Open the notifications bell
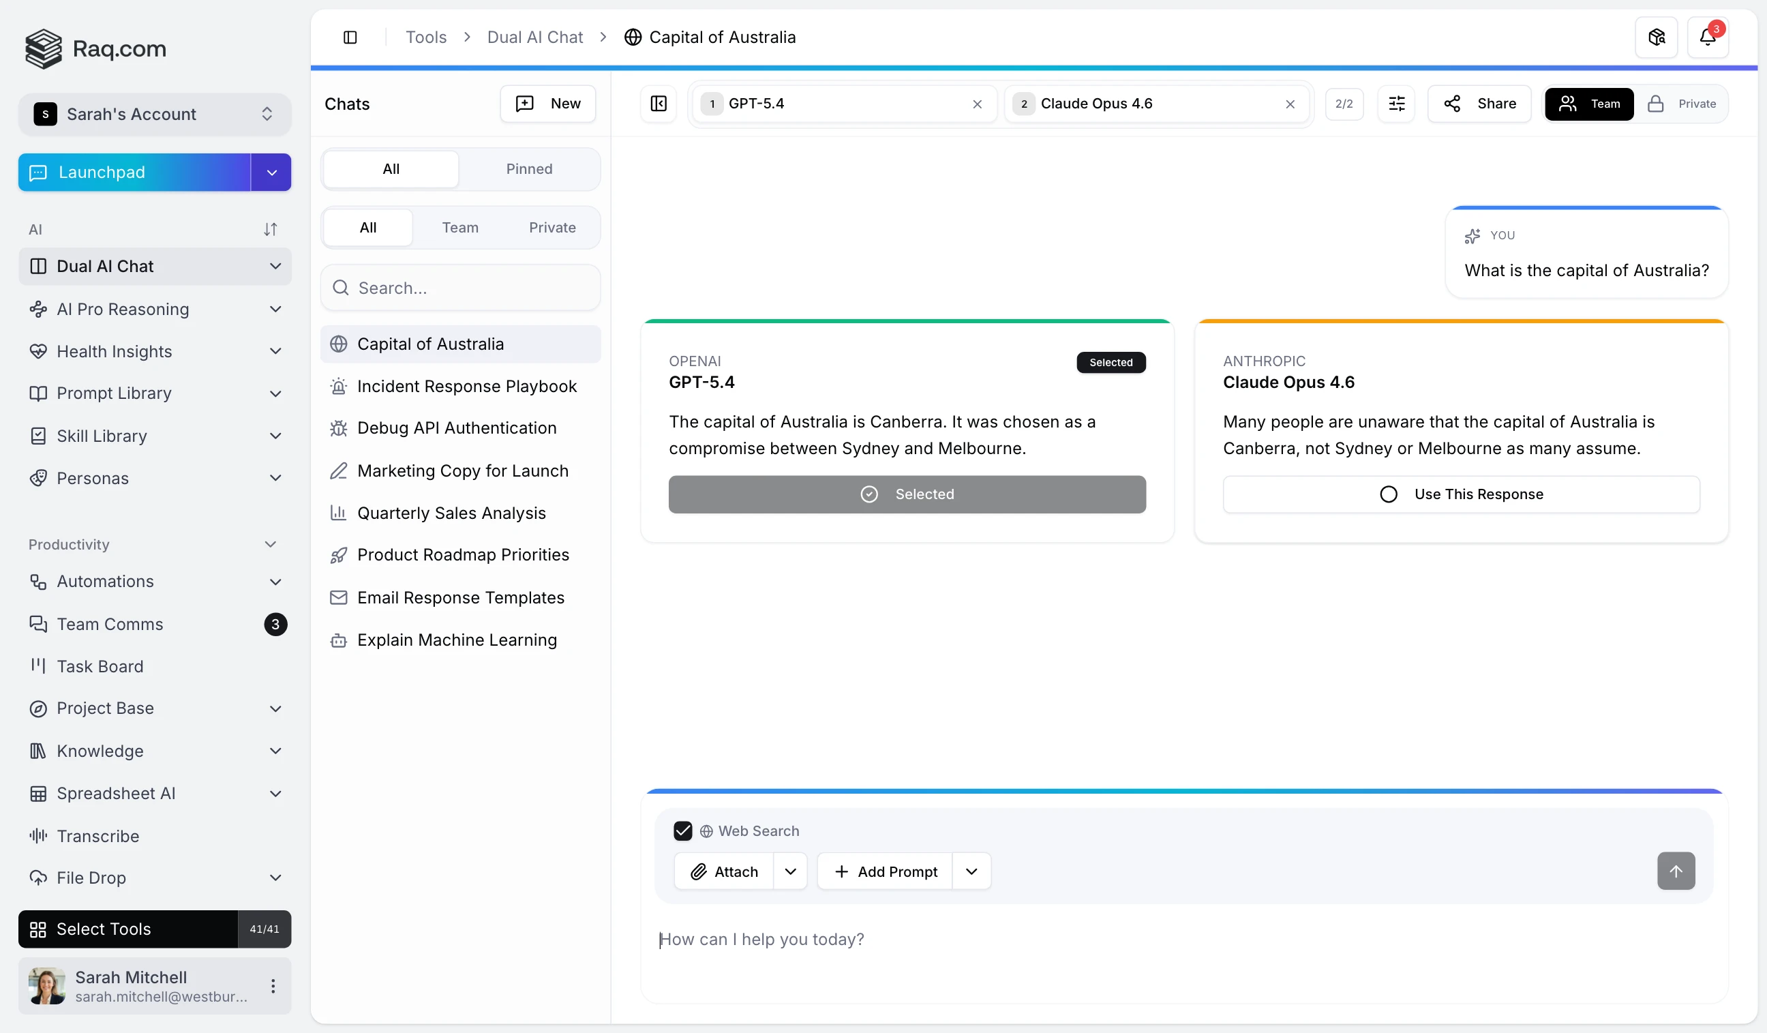Image resolution: width=1767 pixels, height=1033 pixels. pyautogui.click(x=1709, y=36)
